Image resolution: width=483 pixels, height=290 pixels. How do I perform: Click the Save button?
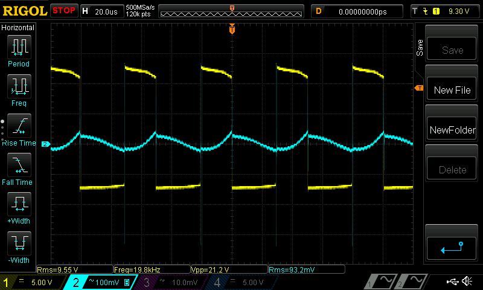452,49
